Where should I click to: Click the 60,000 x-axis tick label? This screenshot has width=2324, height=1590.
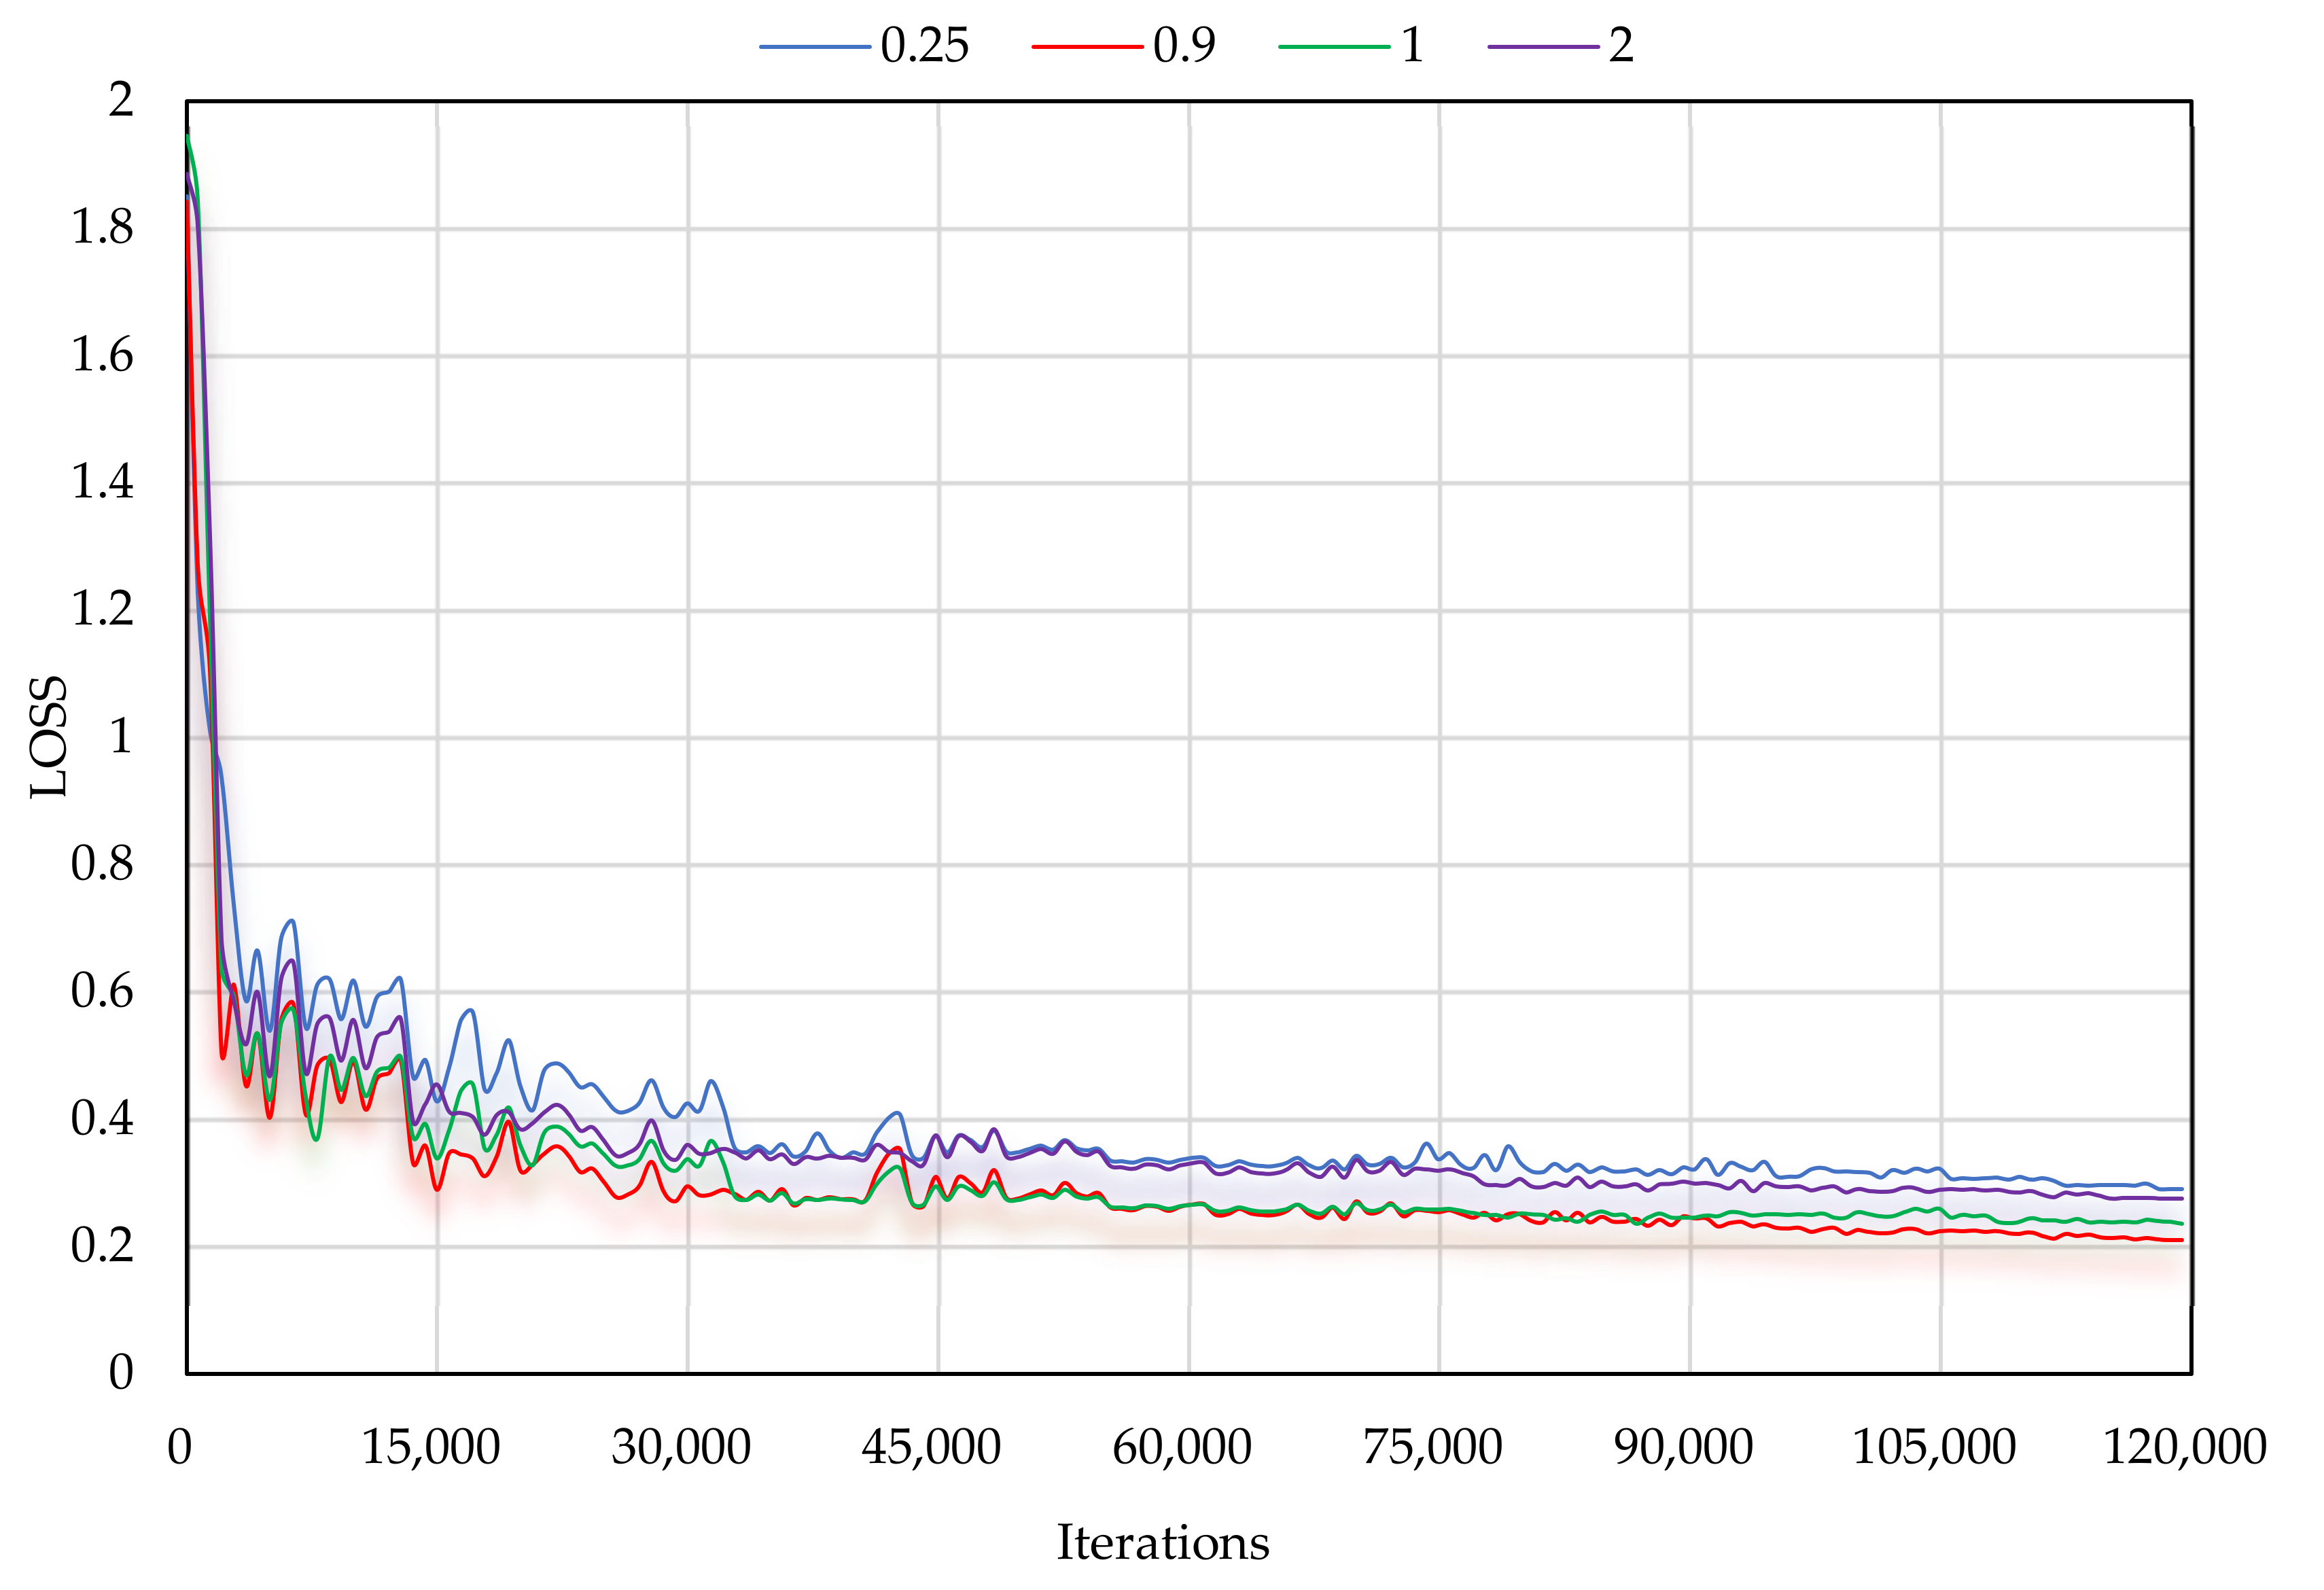1182,1447
